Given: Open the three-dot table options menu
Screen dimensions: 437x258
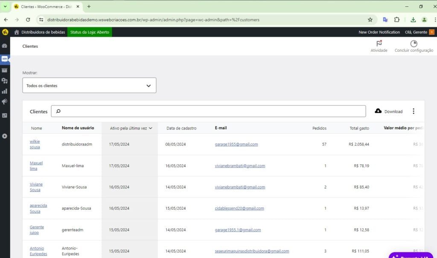Looking at the screenshot, I should (x=413, y=111).
